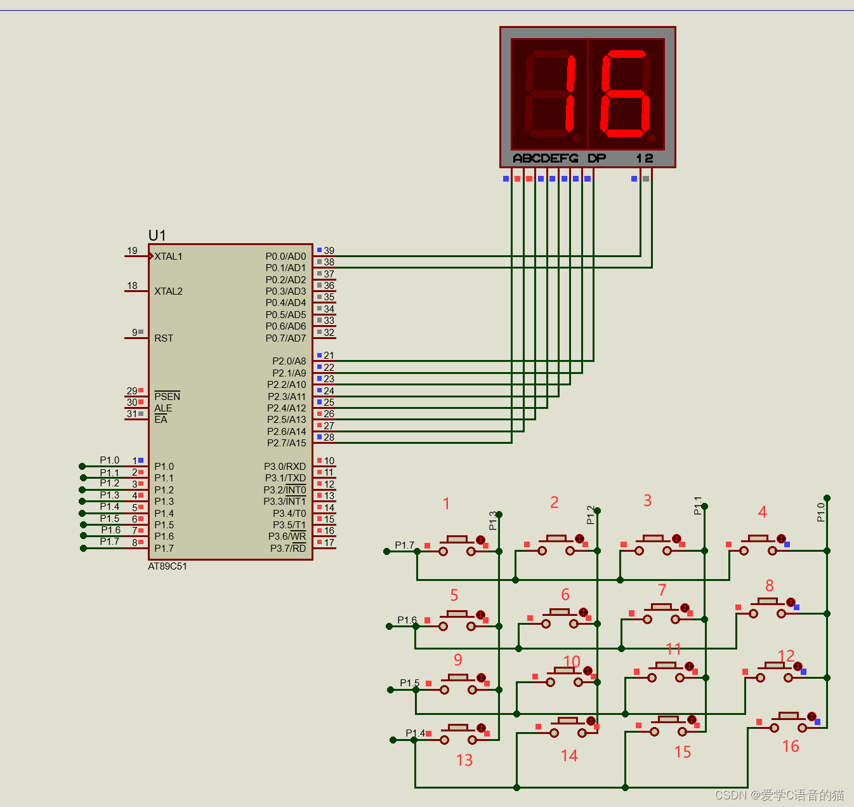This screenshot has width=854, height=807.
Task: Click pin number 21 on U1
Action: click(329, 356)
